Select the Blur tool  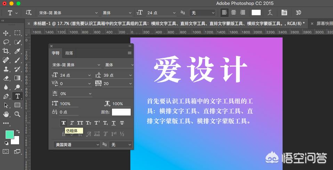click(x=6, y=87)
